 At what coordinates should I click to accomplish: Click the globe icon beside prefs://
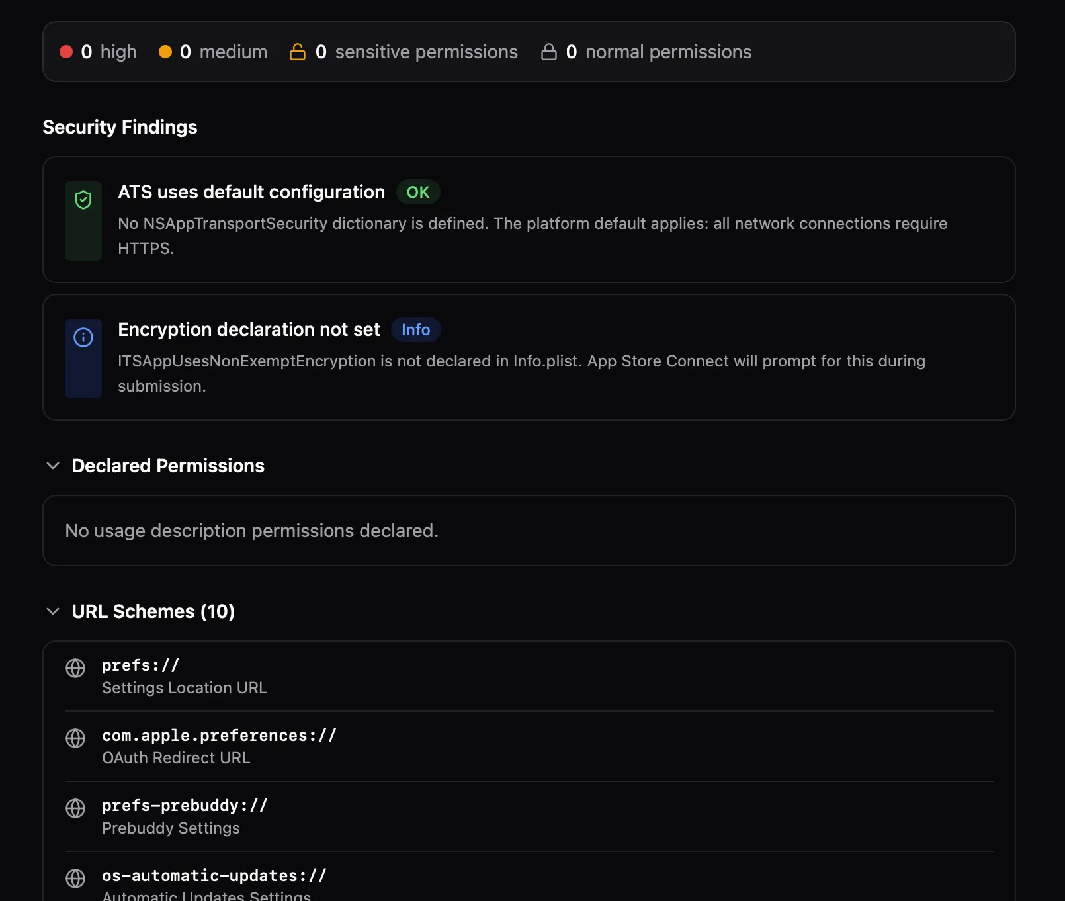coord(75,668)
